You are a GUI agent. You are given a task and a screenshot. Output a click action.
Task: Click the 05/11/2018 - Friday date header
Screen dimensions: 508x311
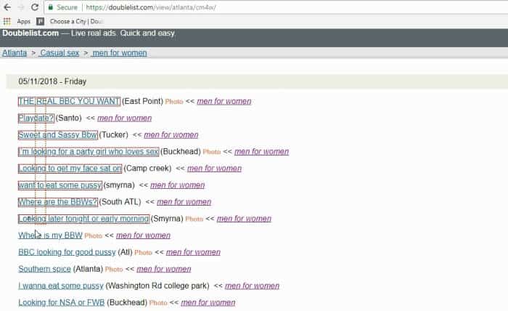(x=52, y=81)
